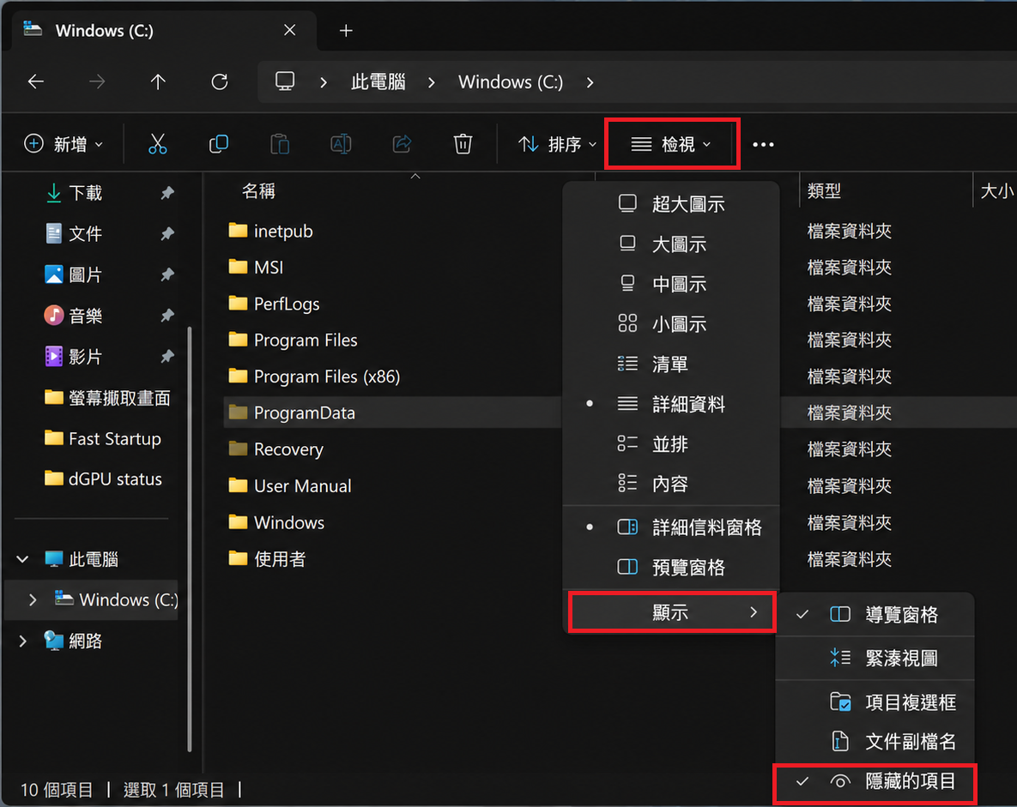Image resolution: width=1017 pixels, height=807 pixels.
Task: Toggle 導覽窗格 navigation pane option
Action: pos(875,615)
